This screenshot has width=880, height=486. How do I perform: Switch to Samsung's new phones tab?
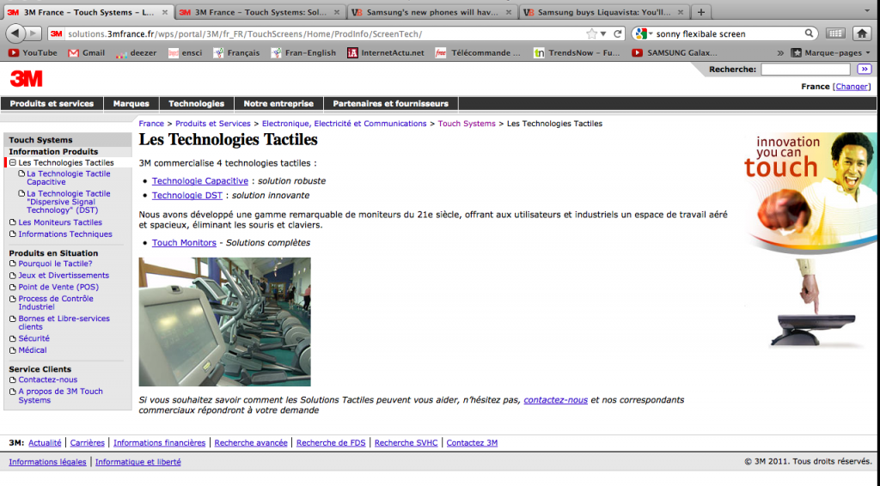click(432, 12)
